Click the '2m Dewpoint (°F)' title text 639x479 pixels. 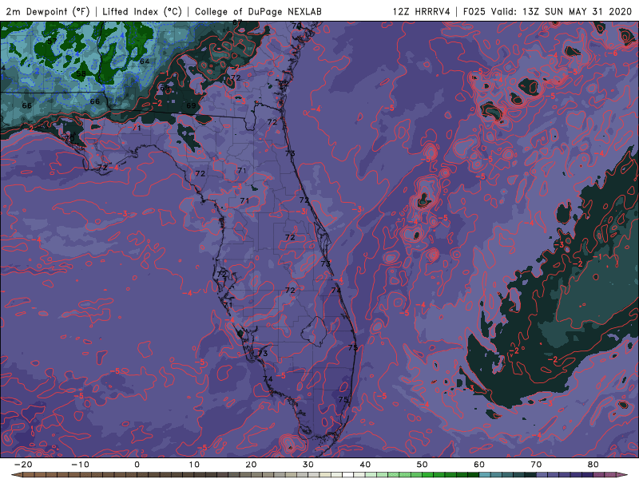[x=48, y=11]
